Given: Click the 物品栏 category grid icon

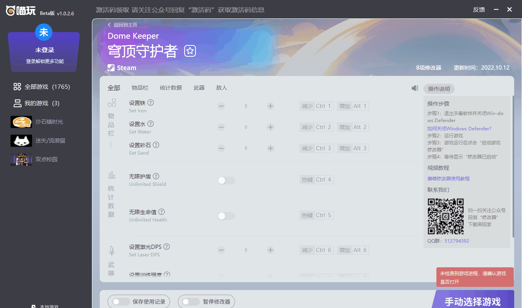Looking at the screenshot, I should 112,103.
